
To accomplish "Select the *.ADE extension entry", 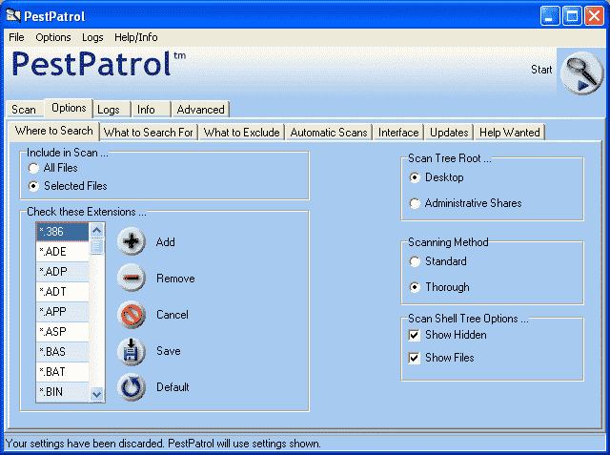I will coord(62,252).
